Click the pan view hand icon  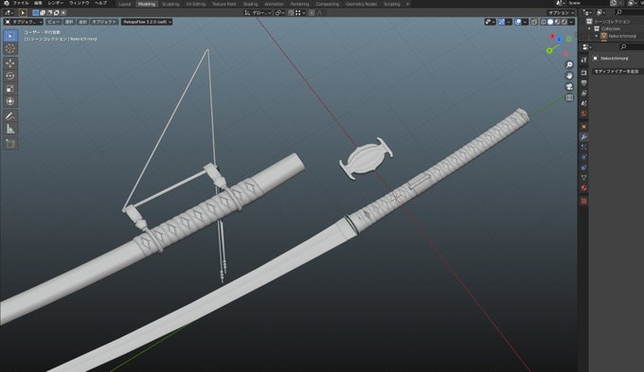coord(569,76)
